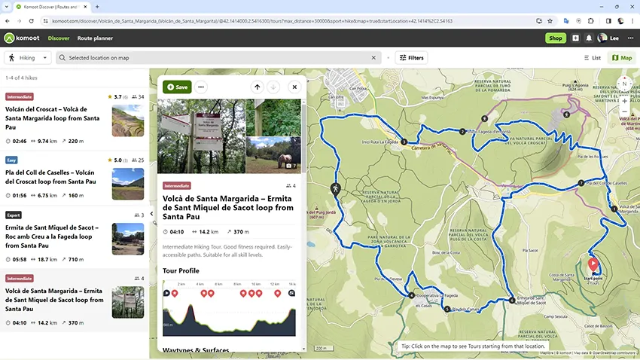The height and width of the screenshot is (360, 640).
Task: Open tour more-options ellipsis next to Save
Action: (201, 87)
